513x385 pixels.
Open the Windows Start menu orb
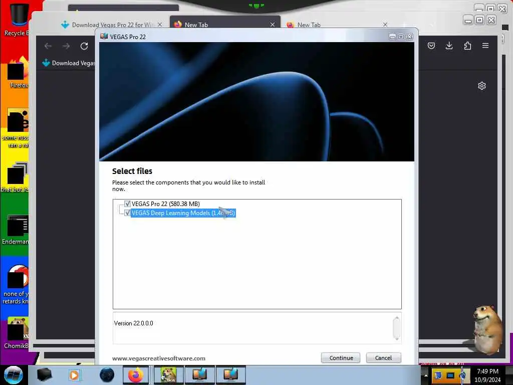(14, 375)
